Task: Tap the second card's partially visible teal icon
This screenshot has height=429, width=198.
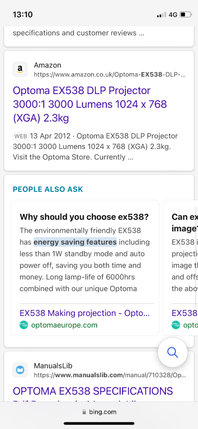Action: click(x=176, y=325)
